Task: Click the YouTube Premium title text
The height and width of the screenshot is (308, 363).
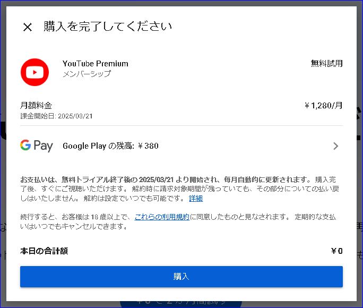Action: pyautogui.click(x=96, y=63)
